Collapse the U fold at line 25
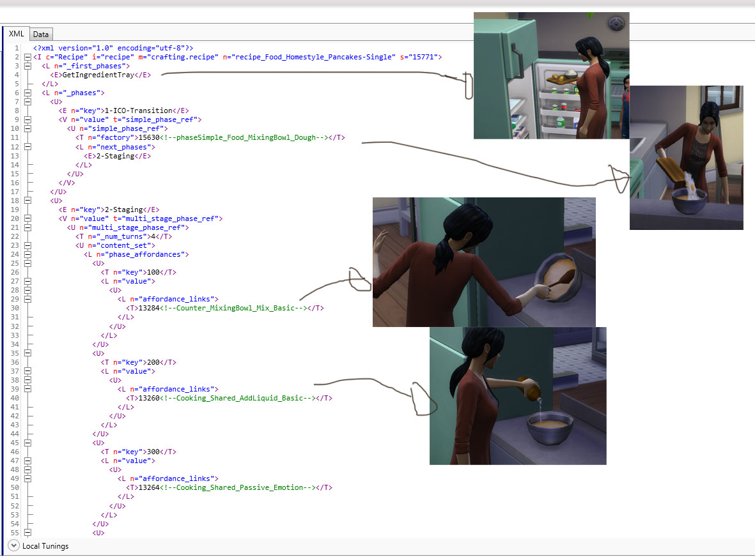 28,263
